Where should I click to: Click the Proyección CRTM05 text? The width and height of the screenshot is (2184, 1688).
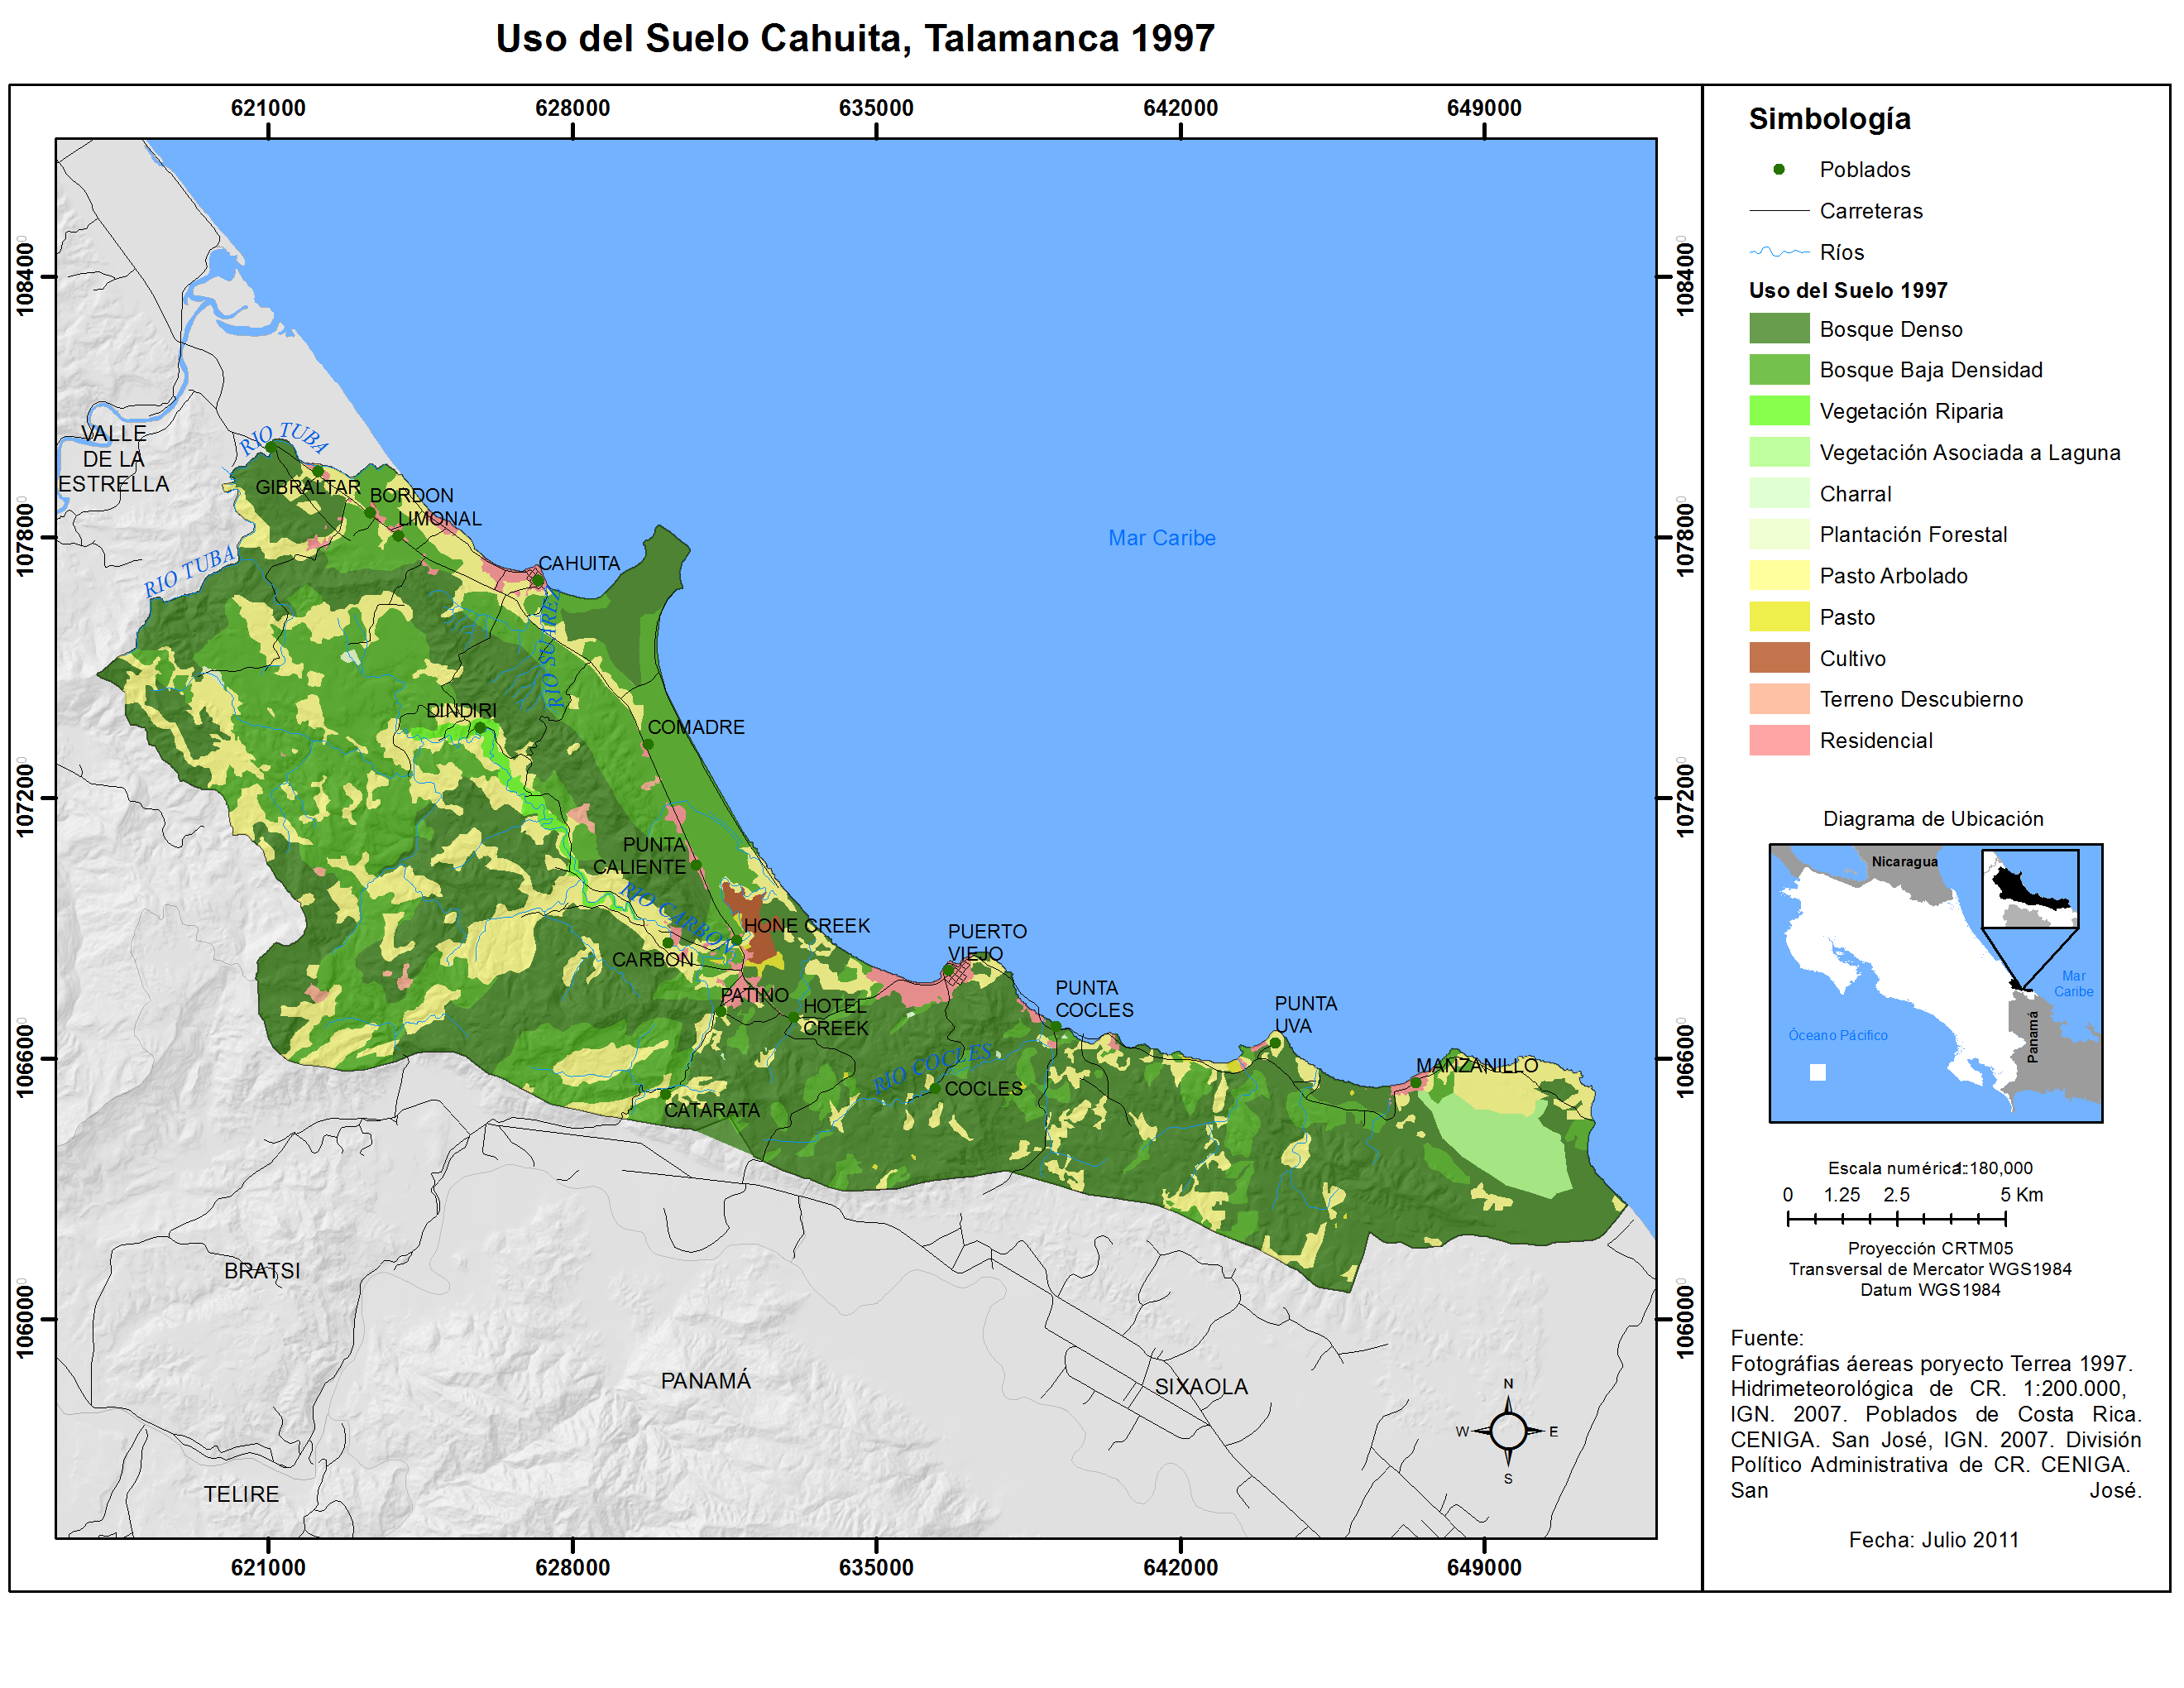point(1930,1248)
